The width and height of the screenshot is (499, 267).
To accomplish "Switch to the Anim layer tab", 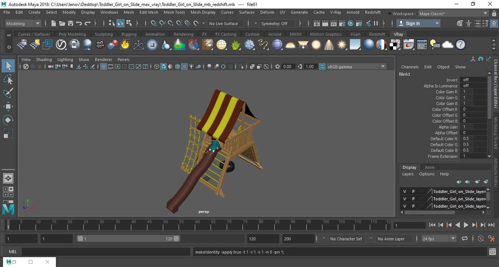I will coord(429,167).
